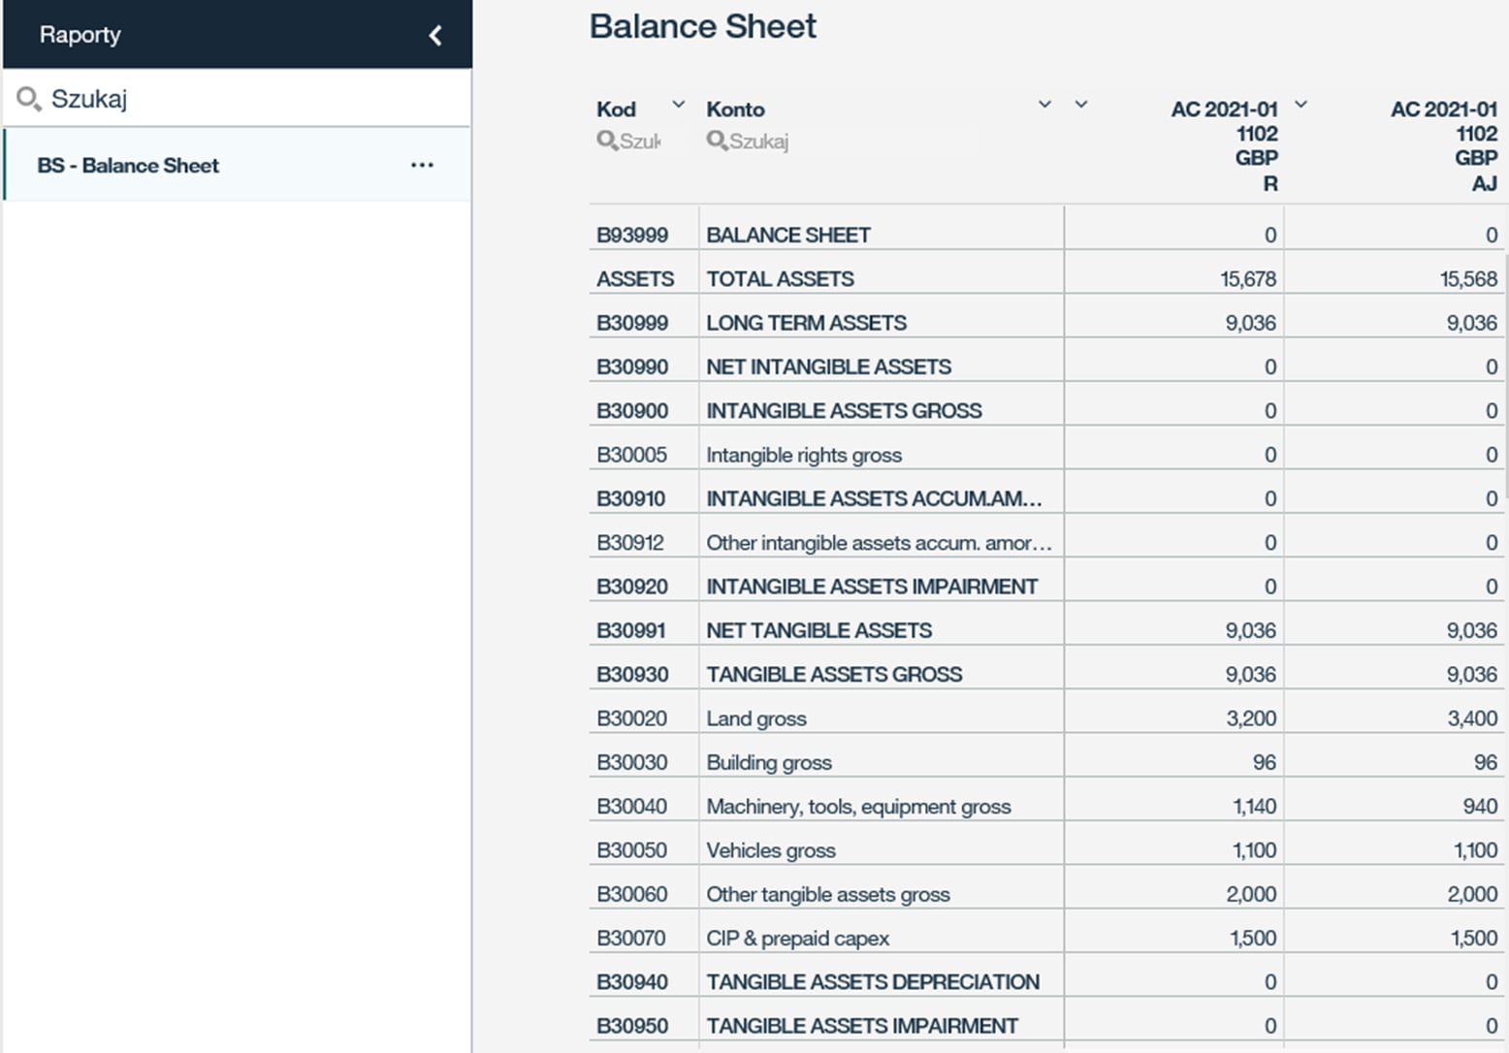The width and height of the screenshot is (1509, 1053).
Task: Select the BS - Balance Sheet report
Action: pyautogui.click(x=128, y=166)
